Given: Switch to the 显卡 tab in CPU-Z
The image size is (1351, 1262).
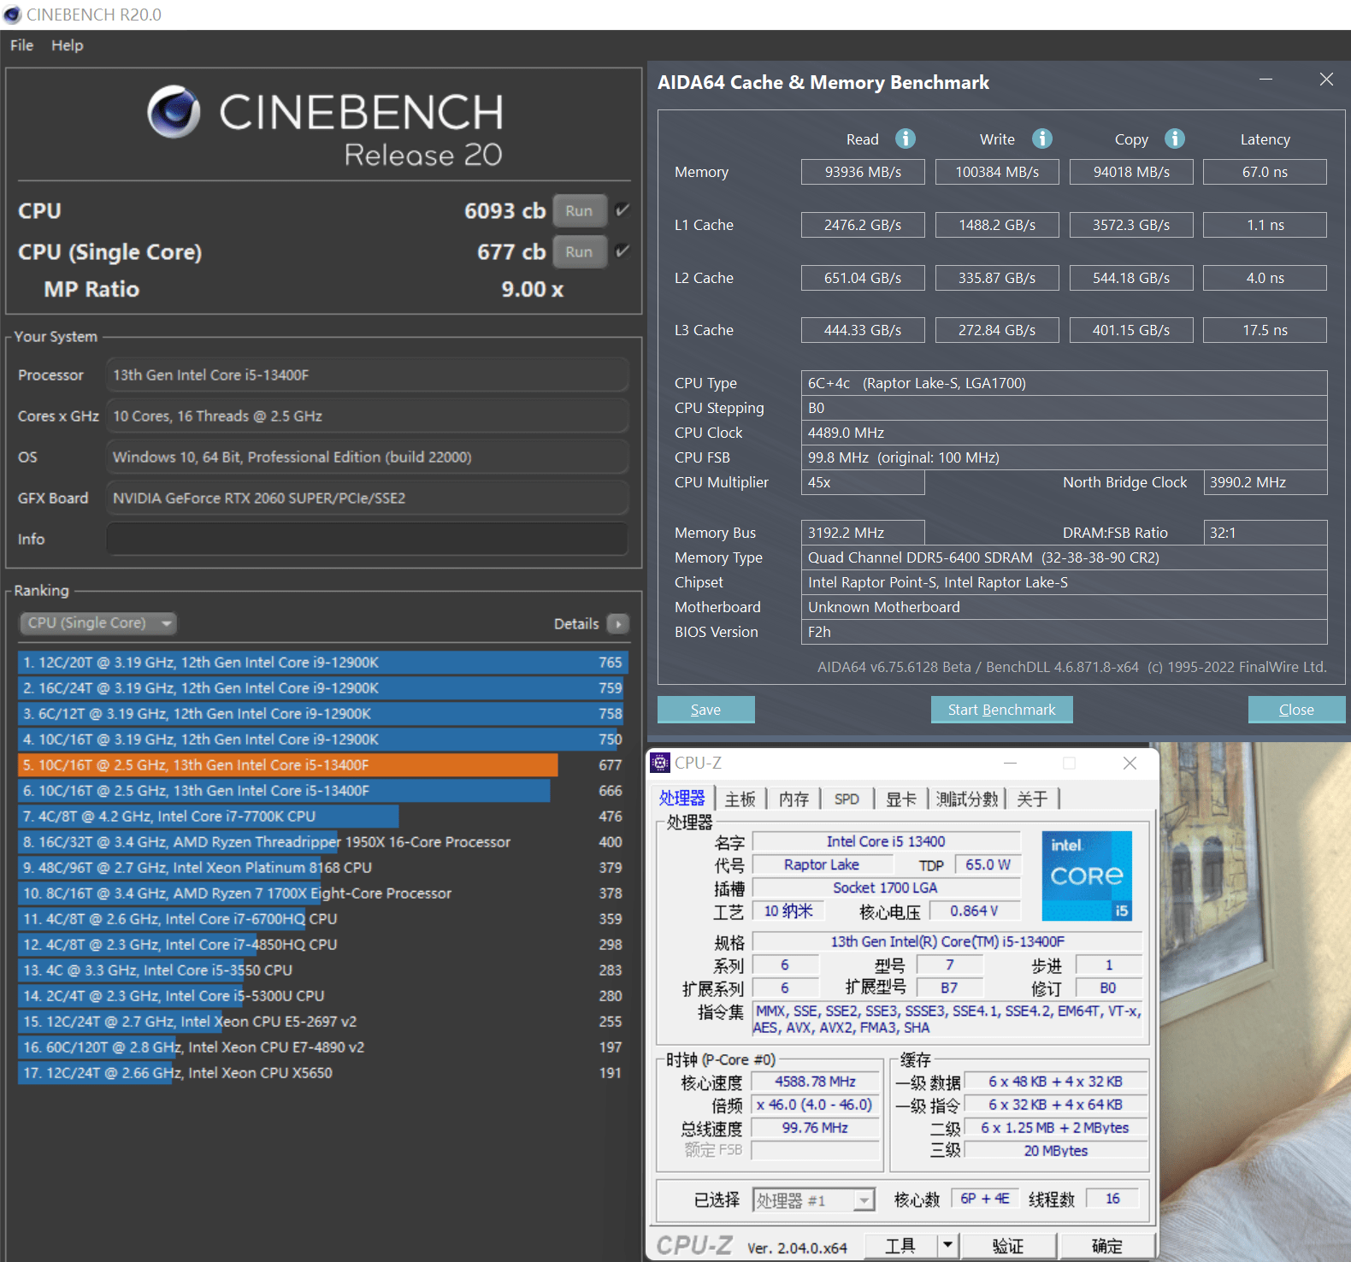Looking at the screenshot, I should click(901, 799).
